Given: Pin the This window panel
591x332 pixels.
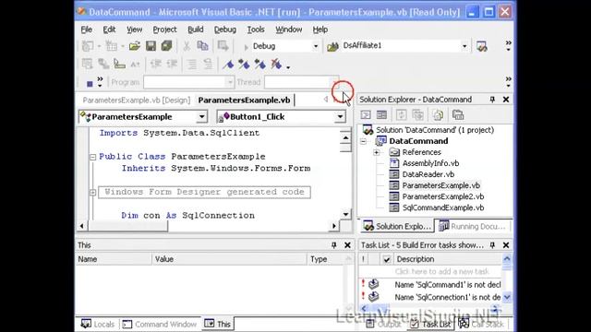Looking at the screenshot, I should pyautogui.click(x=334, y=245).
